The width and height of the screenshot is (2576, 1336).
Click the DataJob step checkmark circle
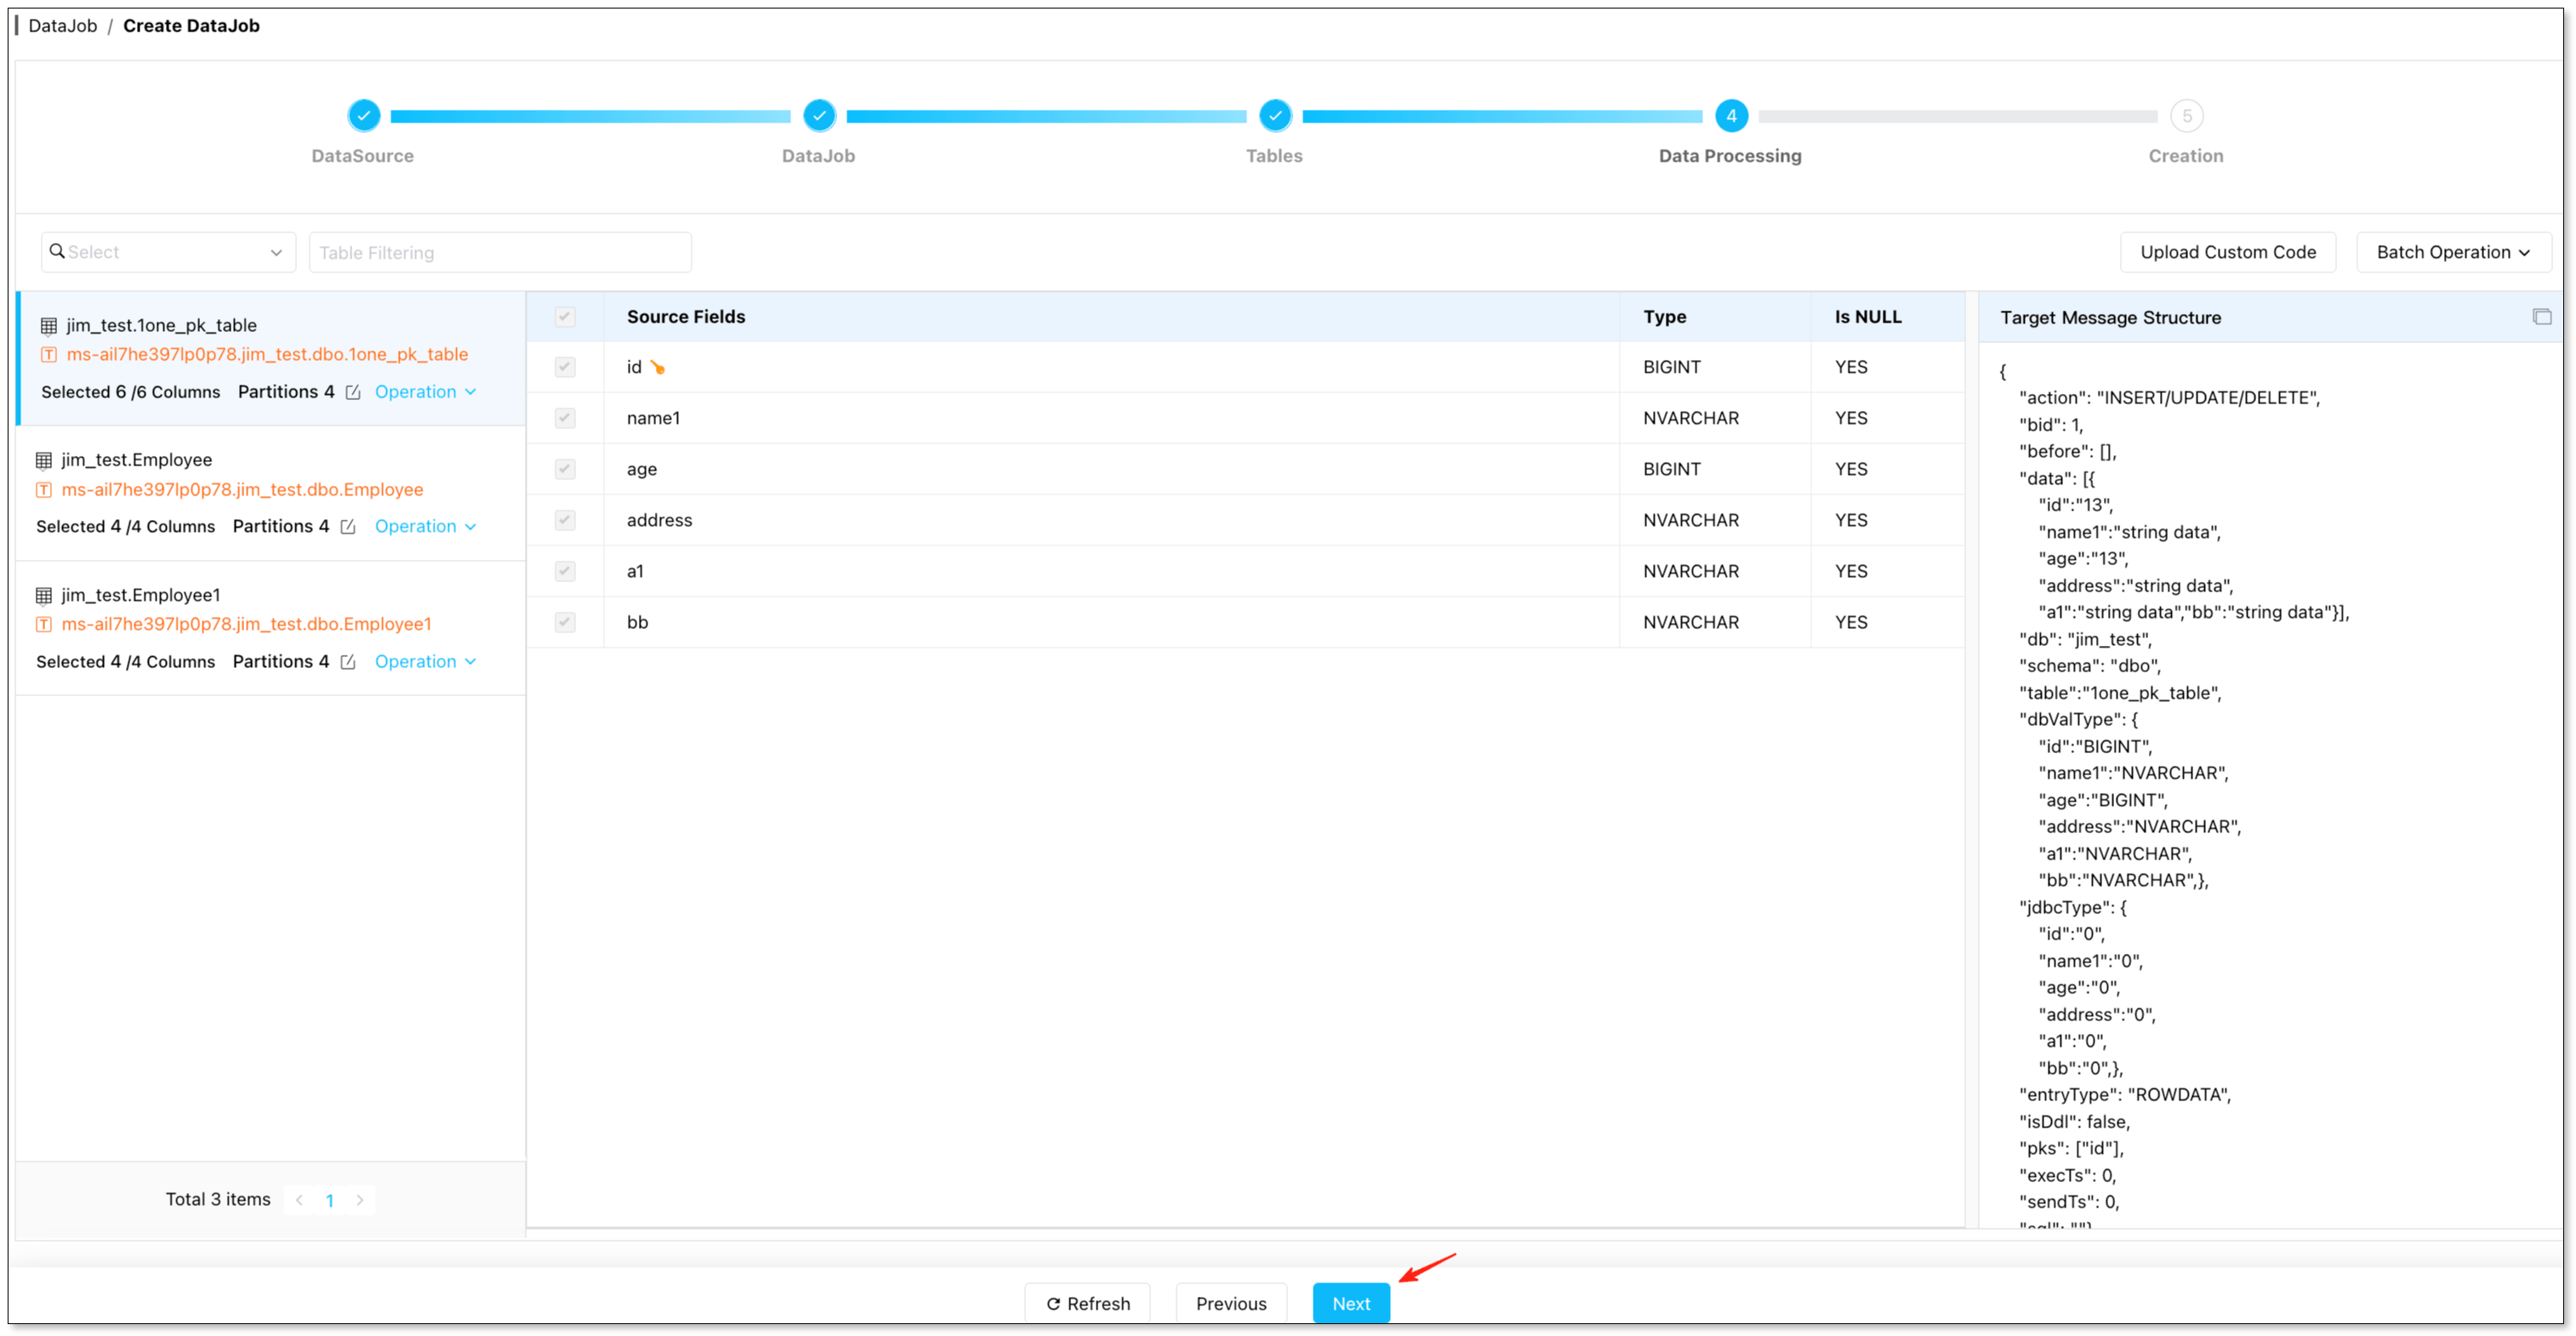[x=819, y=116]
